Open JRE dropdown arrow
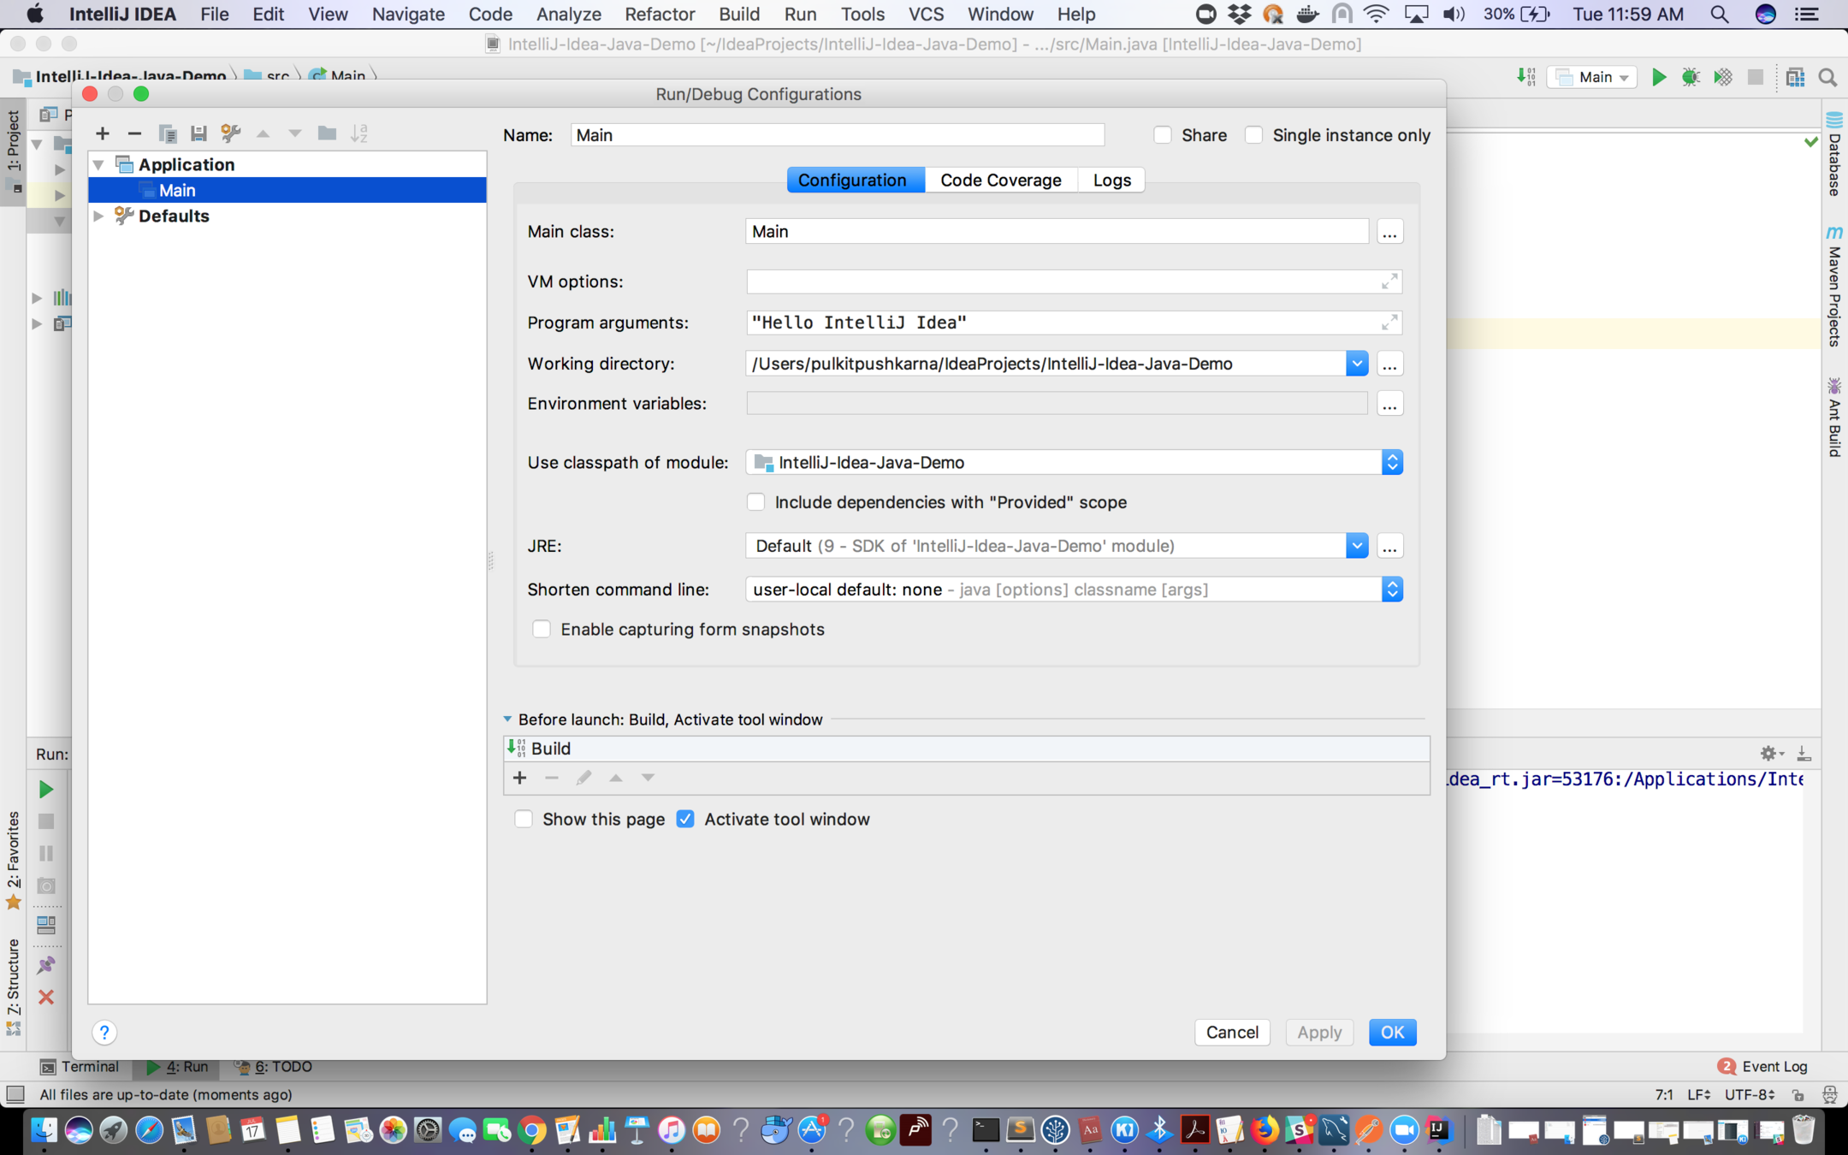Viewport: 1848px width, 1155px height. pyautogui.click(x=1357, y=546)
